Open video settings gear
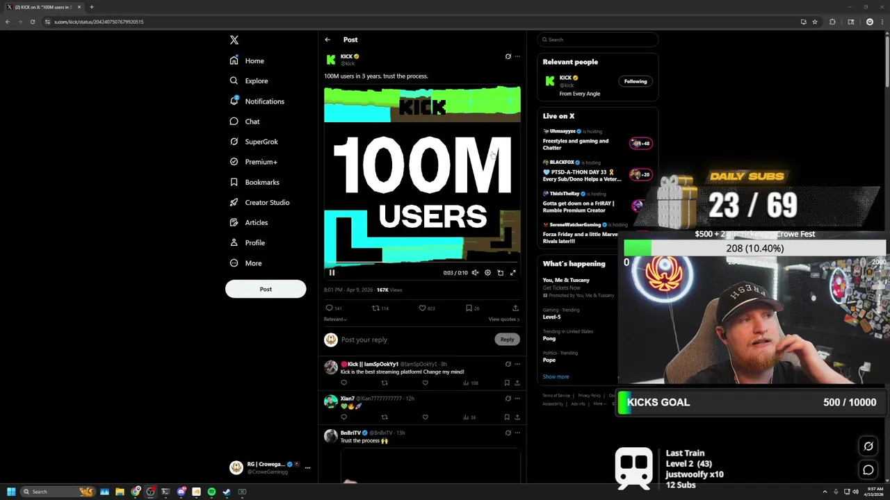 tap(487, 273)
